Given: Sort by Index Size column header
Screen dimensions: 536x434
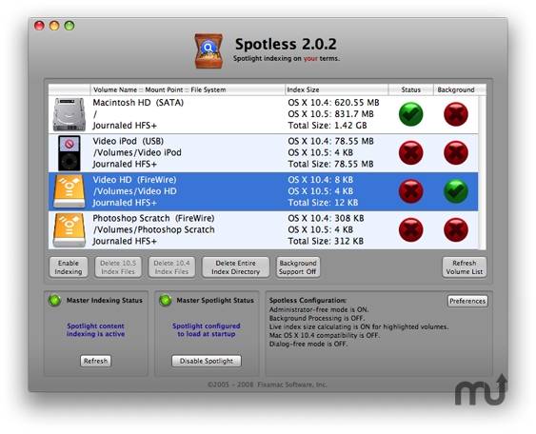Looking at the screenshot, I should click(336, 89).
